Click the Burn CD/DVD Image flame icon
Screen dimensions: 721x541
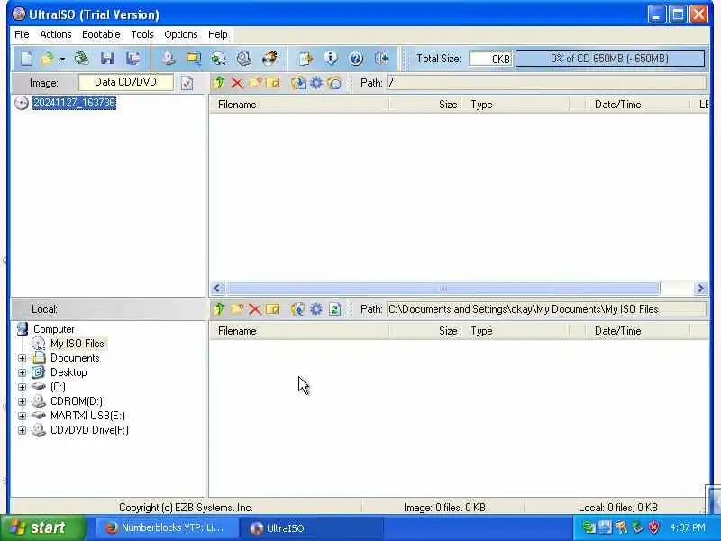pos(269,59)
